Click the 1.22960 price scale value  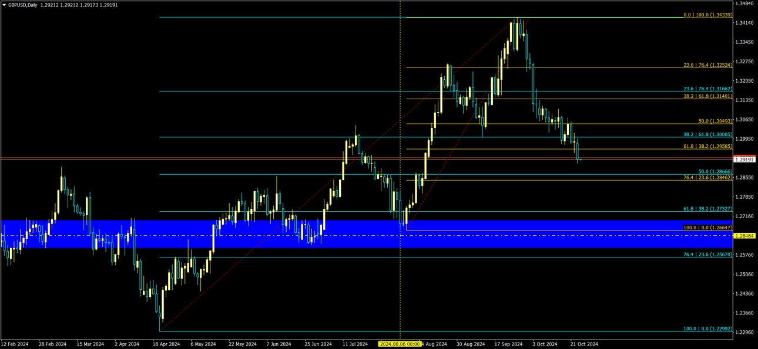point(744,332)
